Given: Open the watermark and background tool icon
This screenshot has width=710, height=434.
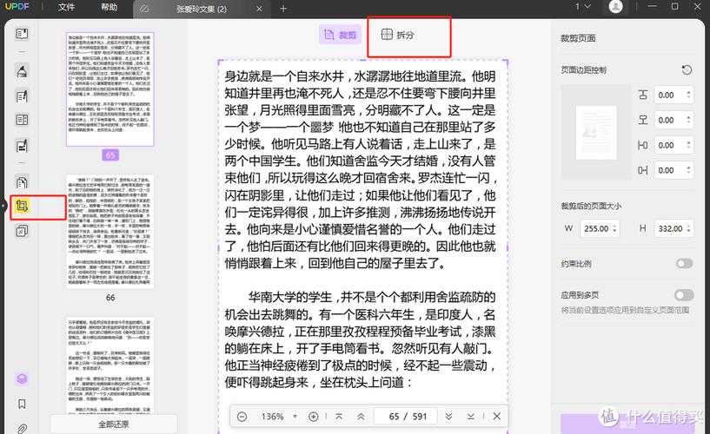Looking at the screenshot, I should (x=22, y=231).
